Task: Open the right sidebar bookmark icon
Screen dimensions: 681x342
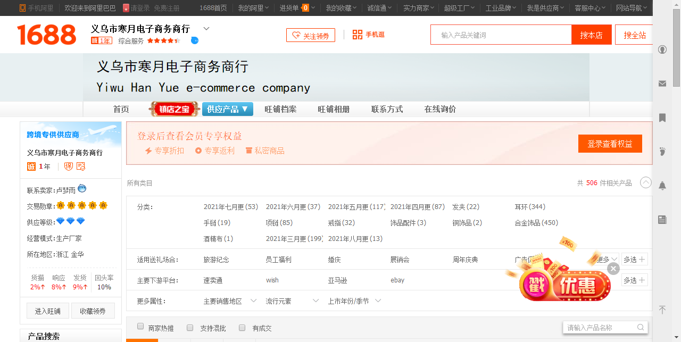Action: click(662, 118)
